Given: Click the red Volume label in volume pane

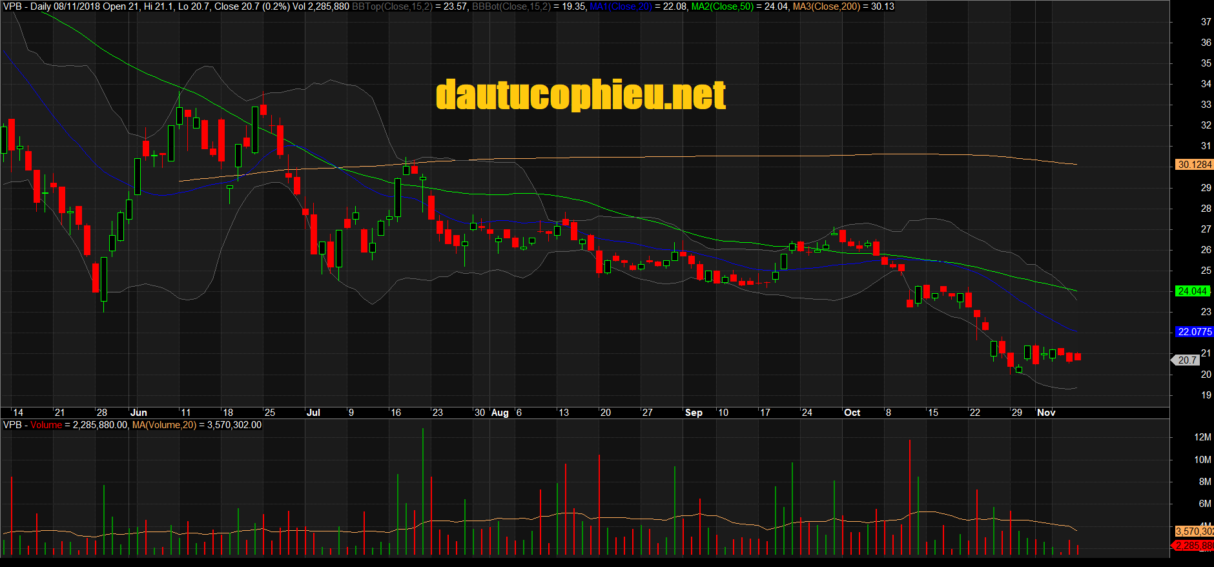Looking at the screenshot, I should (x=46, y=425).
